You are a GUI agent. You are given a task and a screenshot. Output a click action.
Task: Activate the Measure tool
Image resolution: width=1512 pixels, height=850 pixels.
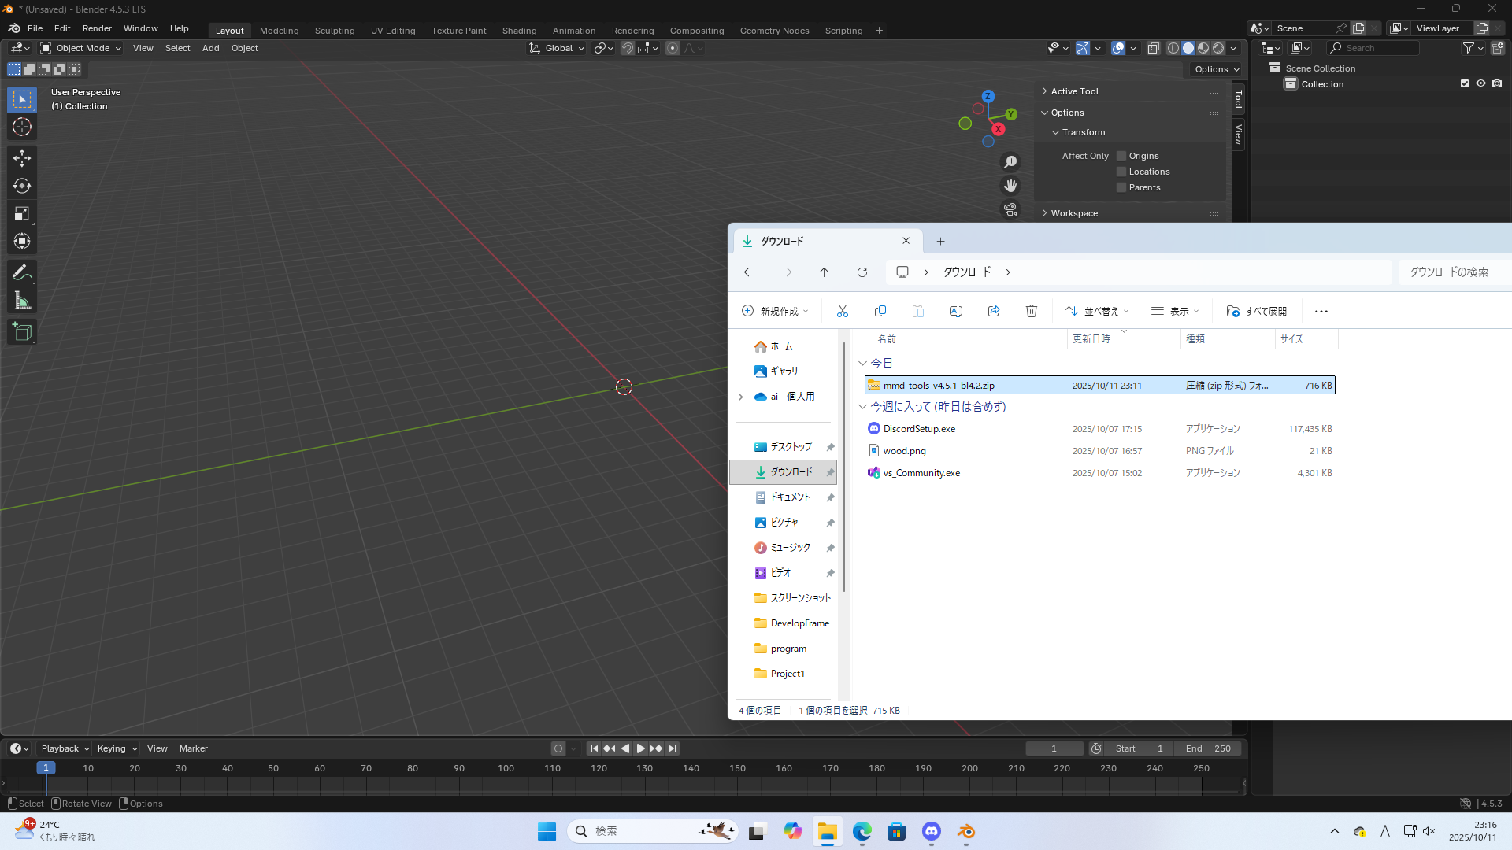coord(21,300)
